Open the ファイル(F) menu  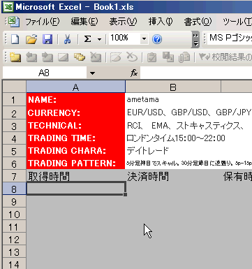(x=42, y=22)
